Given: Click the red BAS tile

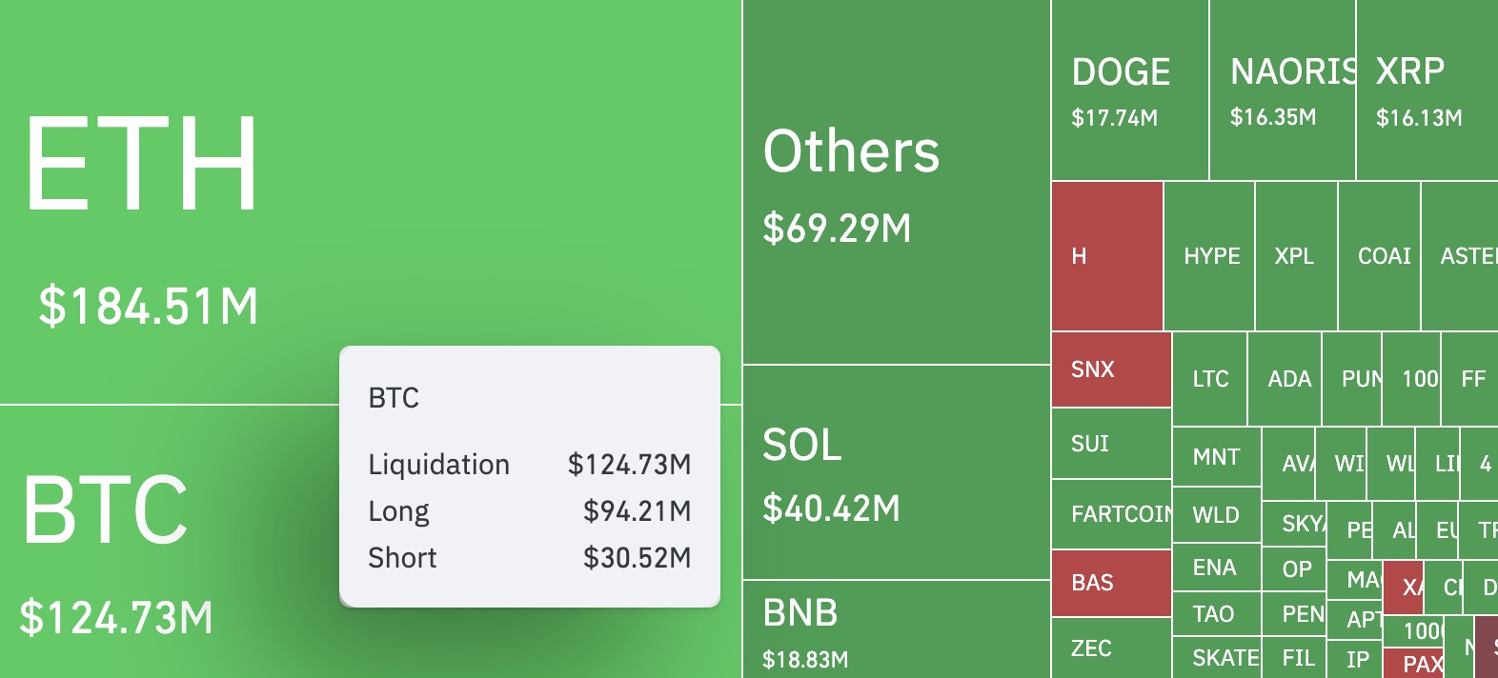Looking at the screenshot, I should [x=1111, y=583].
